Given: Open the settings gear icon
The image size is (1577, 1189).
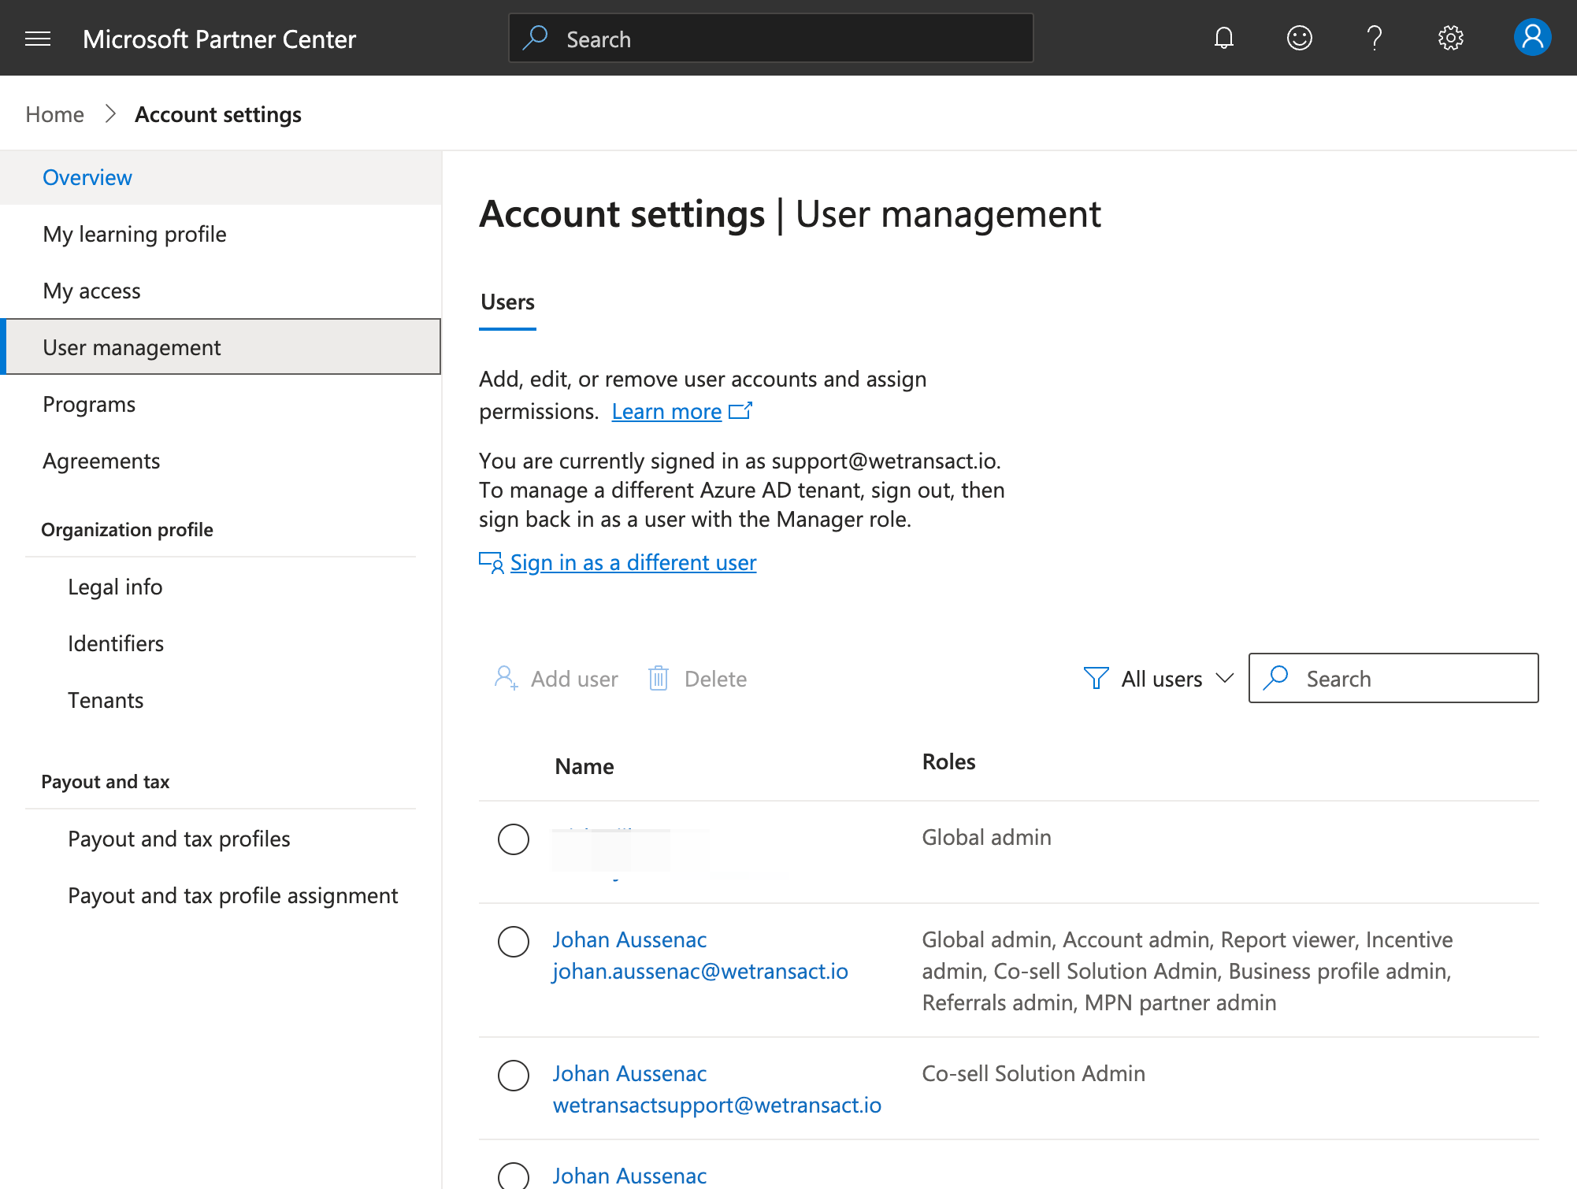Looking at the screenshot, I should pos(1450,38).
